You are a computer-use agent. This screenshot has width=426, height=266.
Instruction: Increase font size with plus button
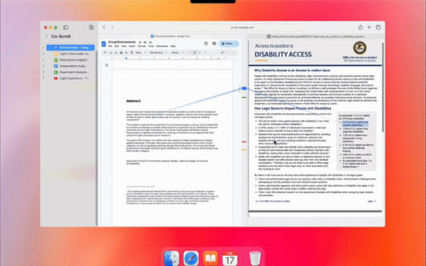point(200,53)
